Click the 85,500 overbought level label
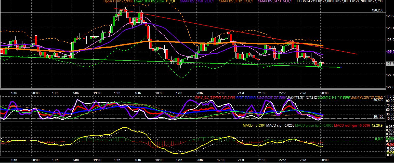The image size is (394, 163). point(379,100)
